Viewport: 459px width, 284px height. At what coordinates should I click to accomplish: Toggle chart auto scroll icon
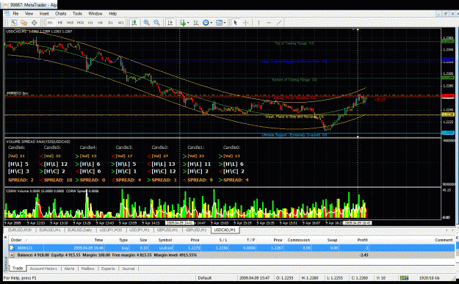170,23
